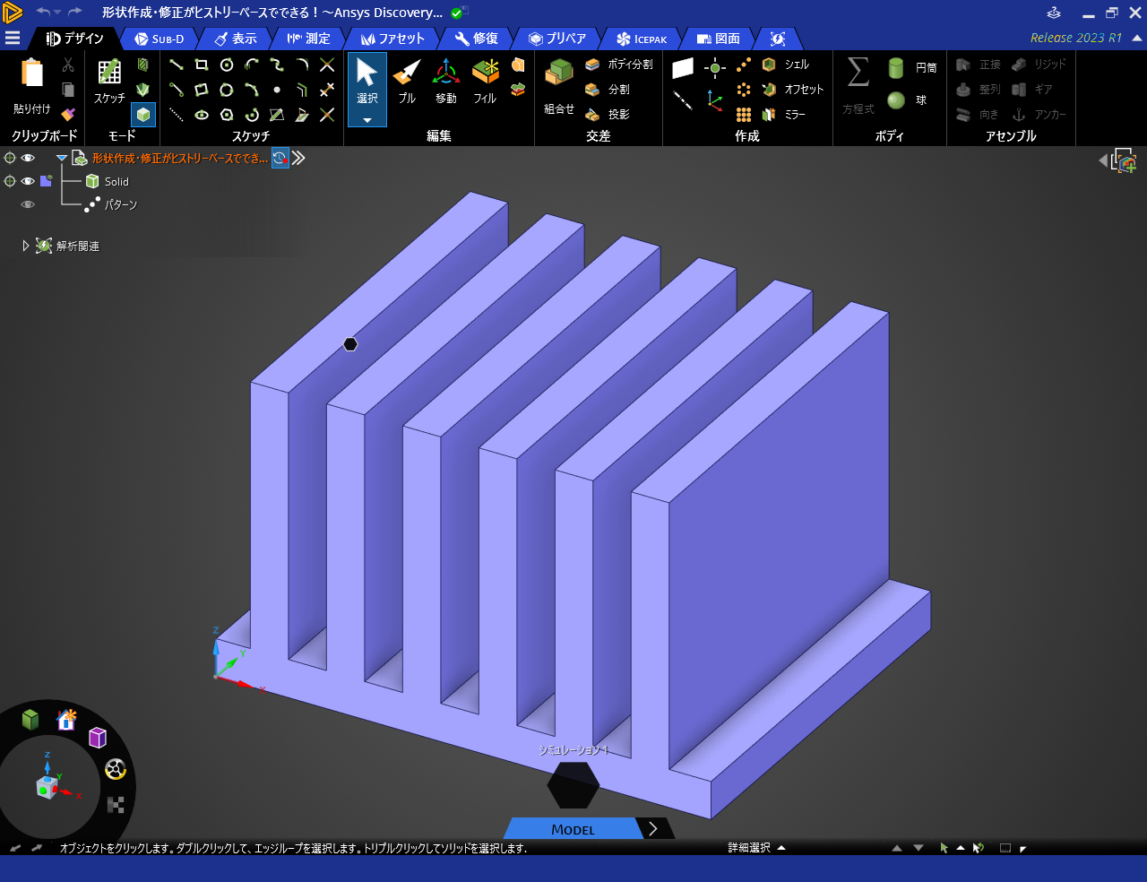The height and width of the screenshot is (882, 1147).
Task: Choose the オフセット (Offset) tool
Action: point(792,90)
